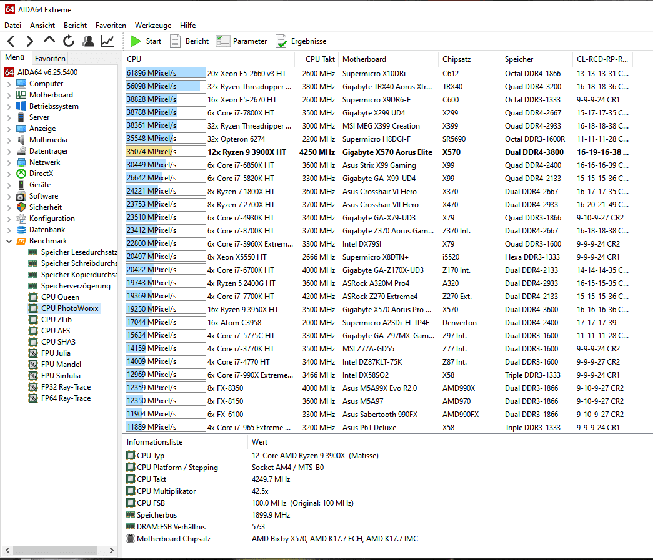Select CPU AES benchmark
Screen dimensions: 653x560
pyautogui.click(x=56, y=331)
